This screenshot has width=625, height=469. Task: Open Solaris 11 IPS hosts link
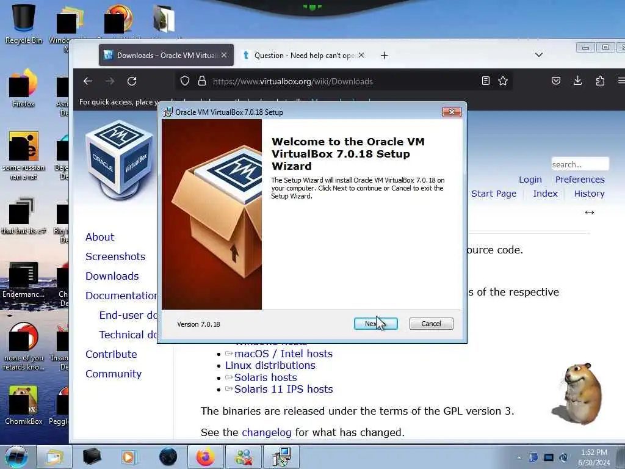(x=283, y=389)
